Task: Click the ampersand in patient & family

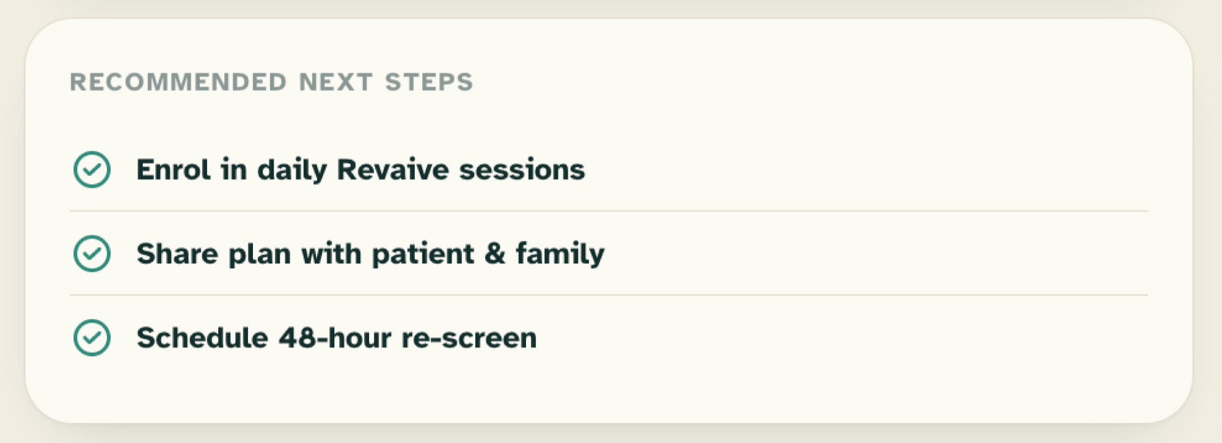Action: click(x=495, y=254)
